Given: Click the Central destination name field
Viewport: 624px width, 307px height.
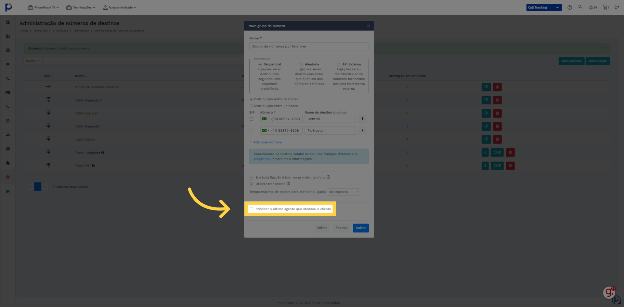Looking at the screenshot, I should pyautogui.click(x=330, y=119).
